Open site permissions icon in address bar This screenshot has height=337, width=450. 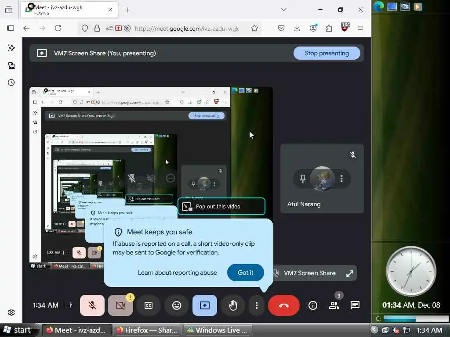pyautogui.click(x=109, y=28)
